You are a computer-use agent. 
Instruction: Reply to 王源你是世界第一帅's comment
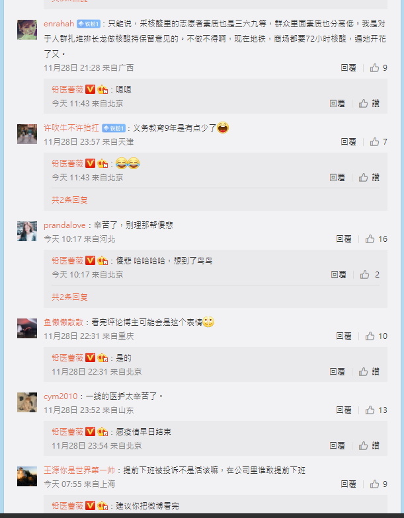point(348,484)
